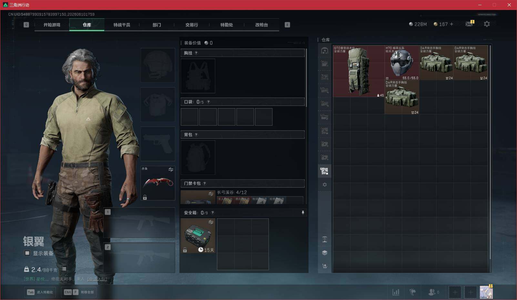
Task: Select the GTI heavy tactical backpack item
Action: [359, 71]
